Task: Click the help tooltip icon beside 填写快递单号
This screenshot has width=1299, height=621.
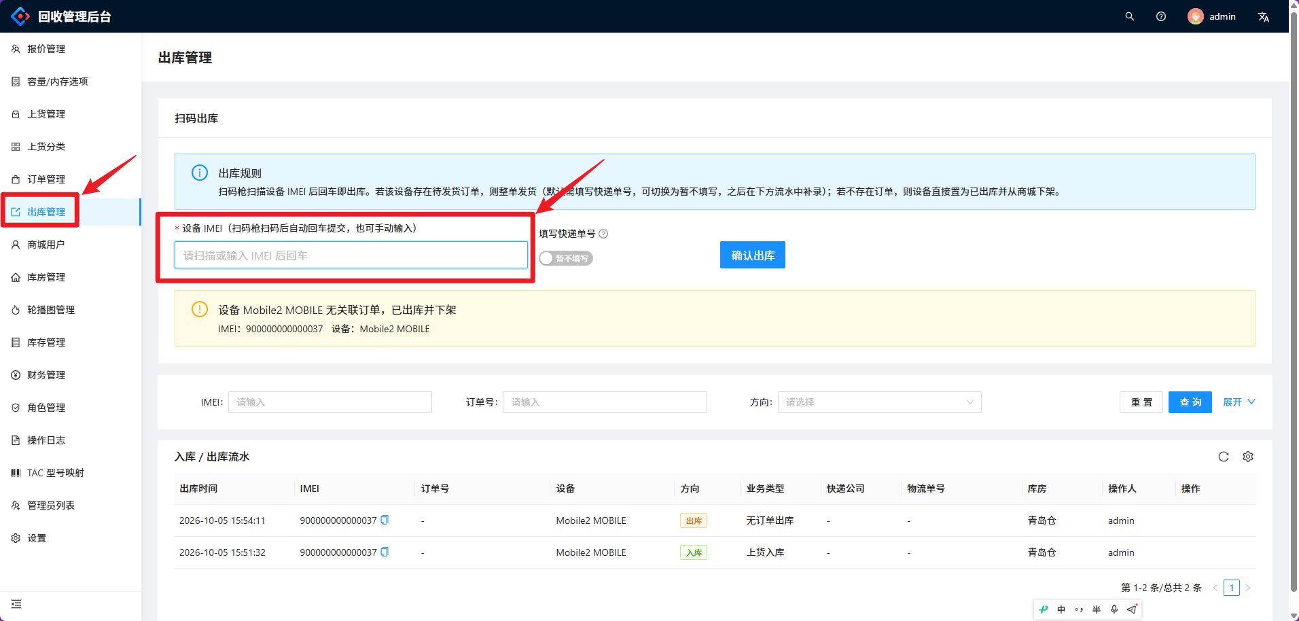Action: pos(603,234)
